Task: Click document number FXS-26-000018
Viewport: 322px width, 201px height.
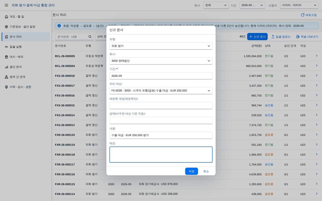Action: tap(65, 76)
